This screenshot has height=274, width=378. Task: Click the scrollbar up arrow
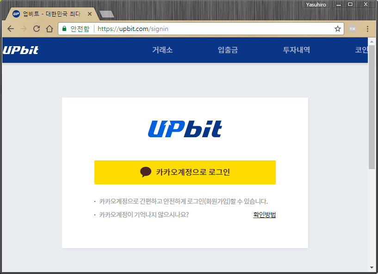click(372, 42)
